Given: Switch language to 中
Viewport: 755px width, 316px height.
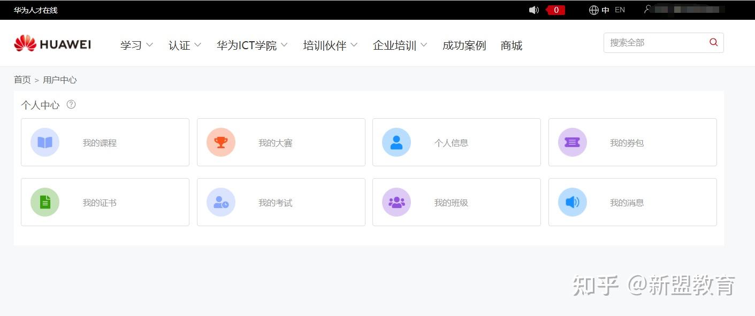Looking at the screenshot, I should (605, 10).
